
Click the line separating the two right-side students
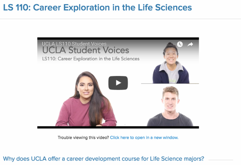(170, 84)
